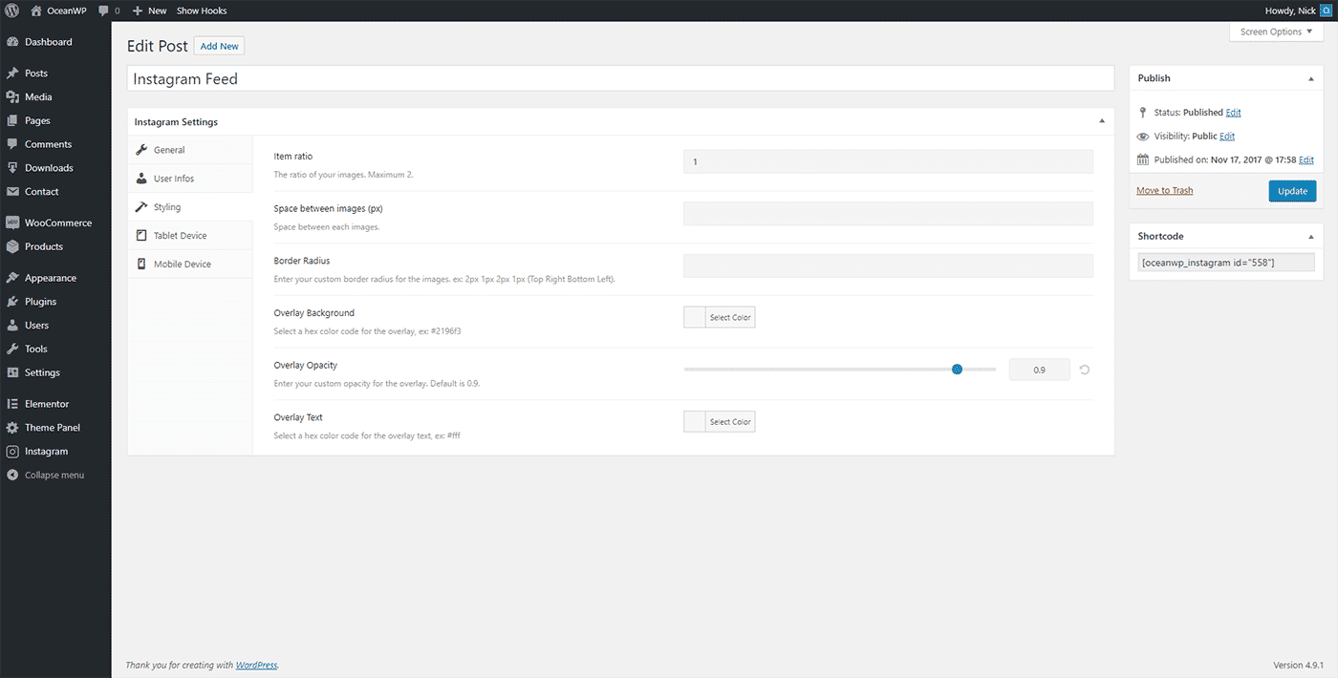Viewport: 1338px width, 678px height.
Task: Open the User Infos tab
Action: tap(190, 179)
